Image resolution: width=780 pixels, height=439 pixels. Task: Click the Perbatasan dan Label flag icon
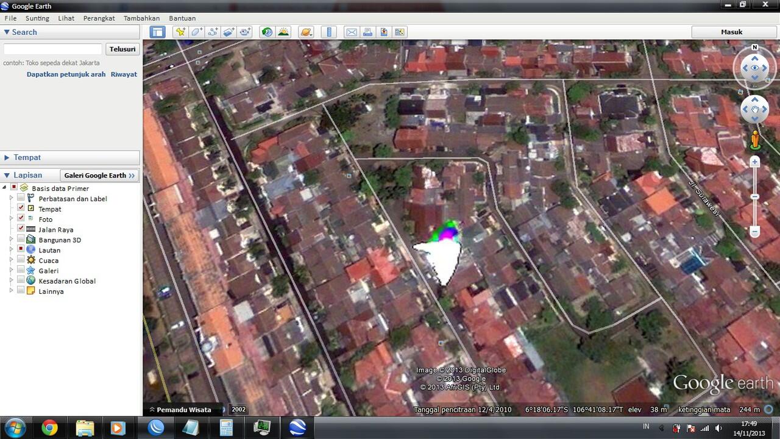tap(30, 198)
